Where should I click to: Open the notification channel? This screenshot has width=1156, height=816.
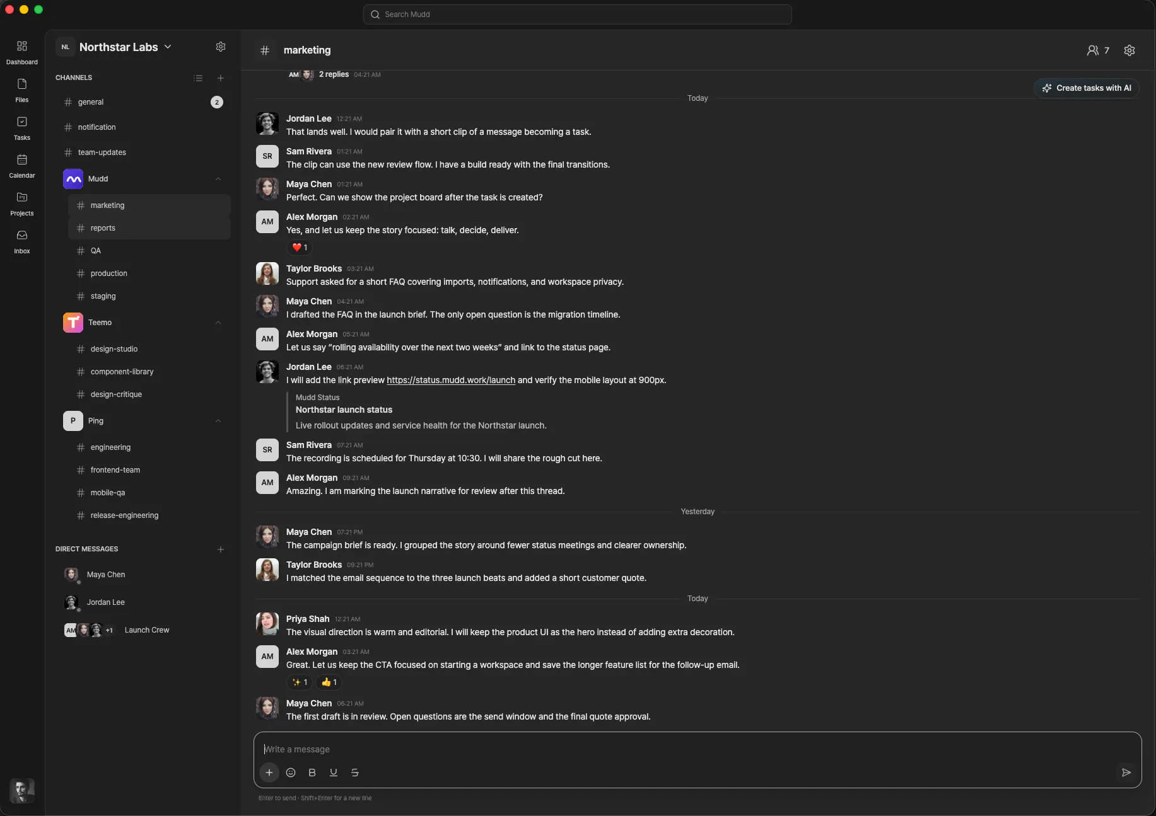coord(143,127)
